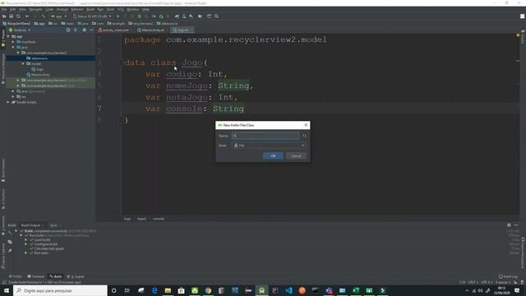The width and height of the screenshot is (526, 296).
Task: Open the Build menu
Action: point(90,9)
